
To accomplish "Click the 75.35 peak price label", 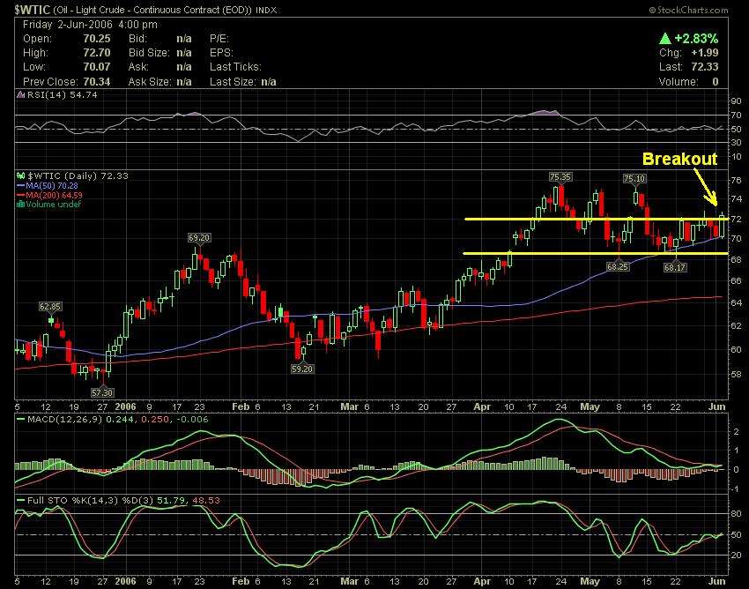I will pos(560,177).
